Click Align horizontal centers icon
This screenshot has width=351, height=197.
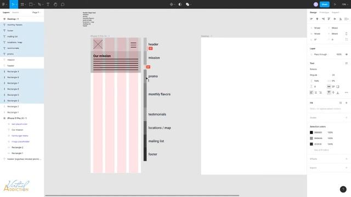click(x=317, y=19)
